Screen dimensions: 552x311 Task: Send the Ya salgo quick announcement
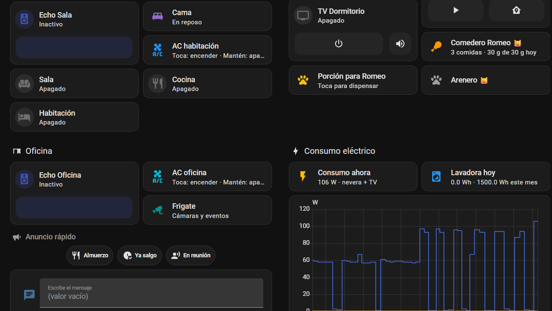[x=140, y=255]
